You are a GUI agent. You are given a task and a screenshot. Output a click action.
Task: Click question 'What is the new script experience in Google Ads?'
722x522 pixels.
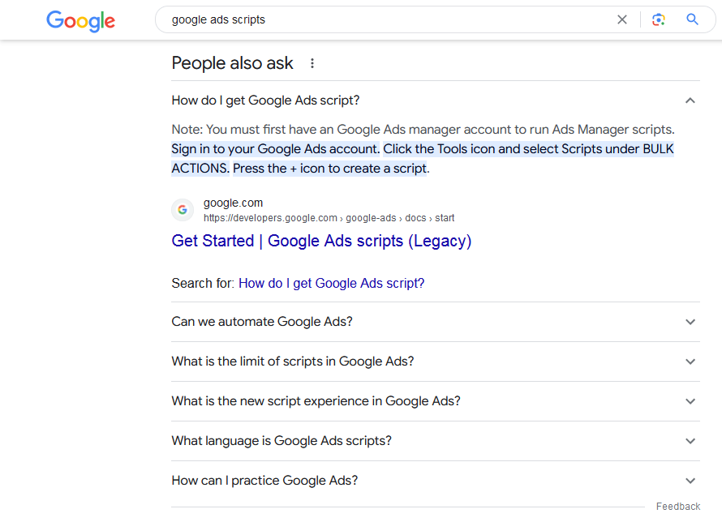tap(316, 401)
